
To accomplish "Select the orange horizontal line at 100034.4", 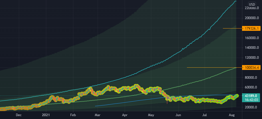I will [214, 68].
